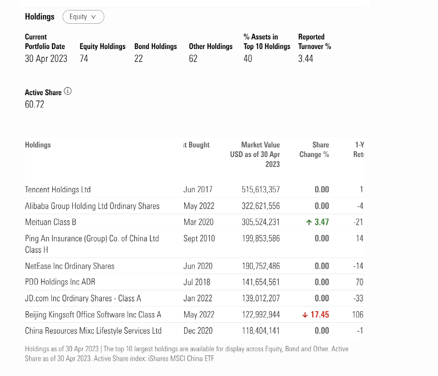Click NetEase Inc Ordinary Shares
Image resolution: width=438 pixels, height=376 pixels.
pyautogui.click(x=70, y=266)
